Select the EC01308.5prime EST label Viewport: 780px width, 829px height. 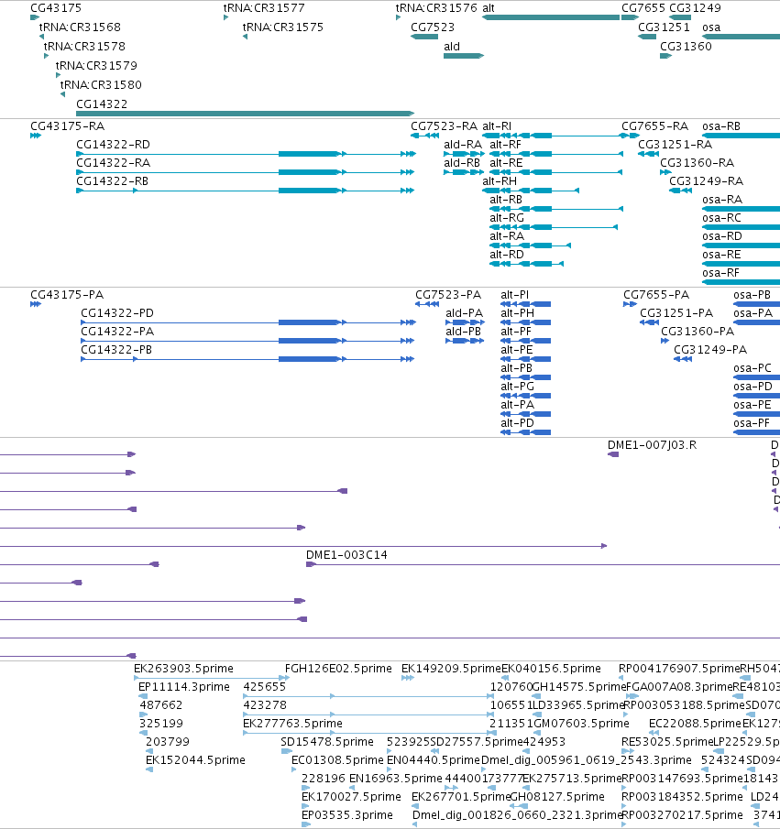point(337,760)
